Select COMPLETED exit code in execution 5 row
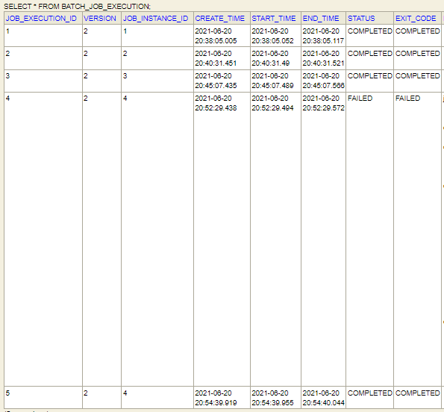444x412 pixels. 417,398
